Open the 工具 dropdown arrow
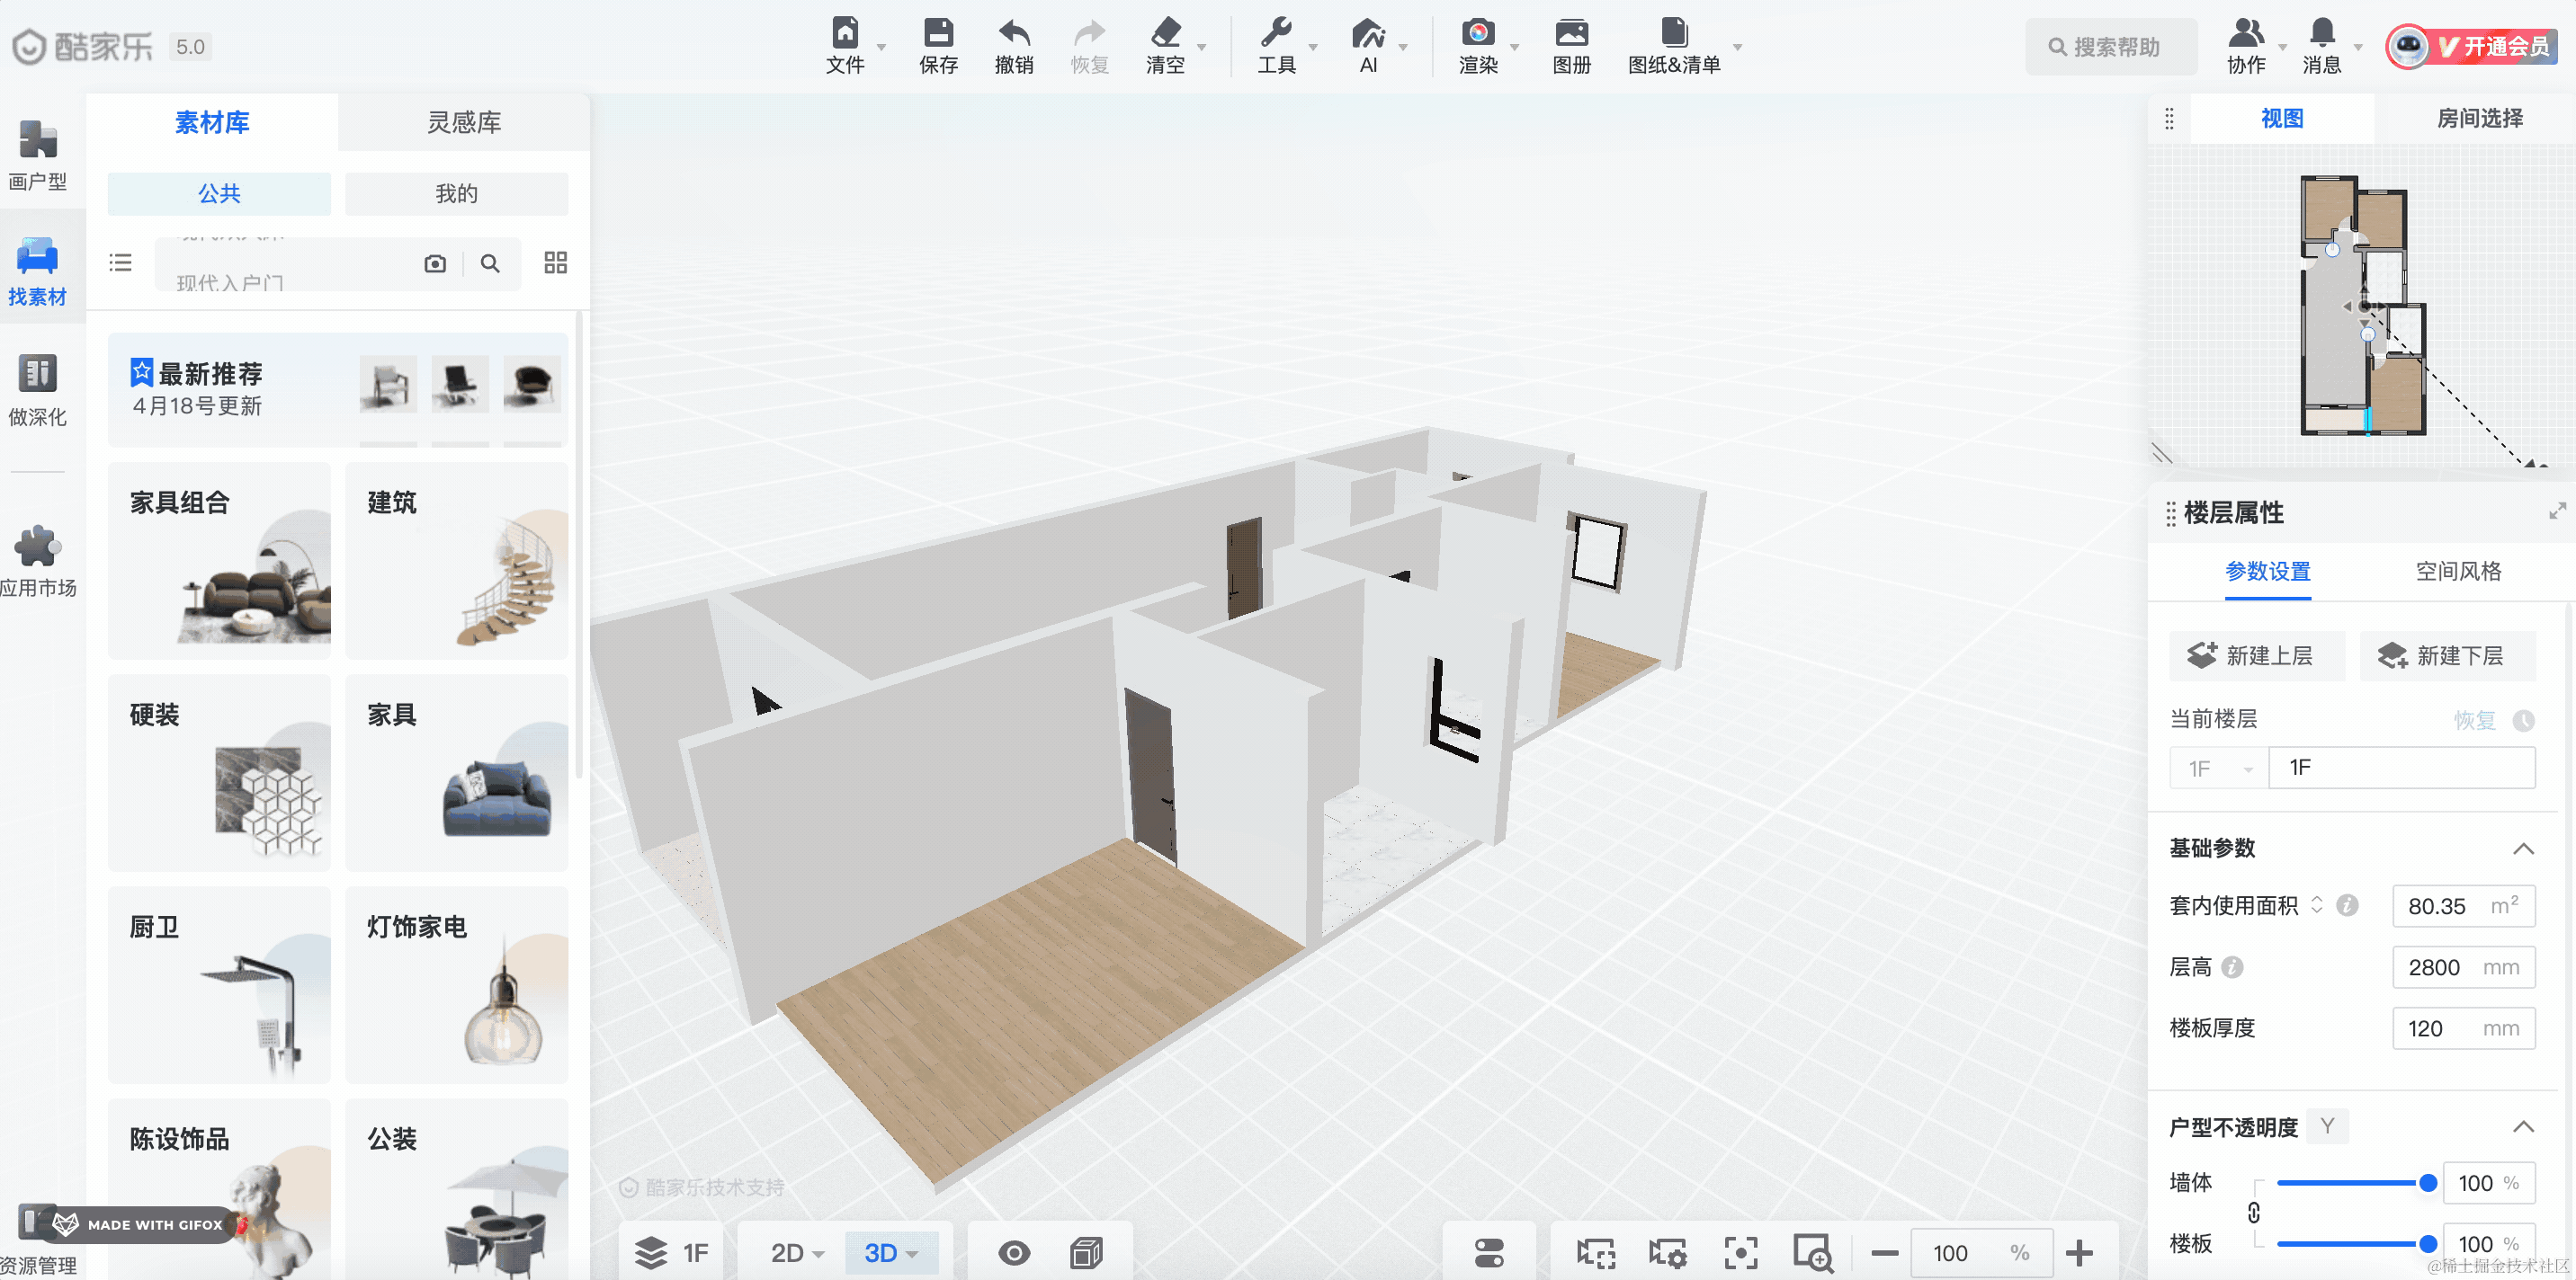2576x1280 pixels. (1313, 47)
